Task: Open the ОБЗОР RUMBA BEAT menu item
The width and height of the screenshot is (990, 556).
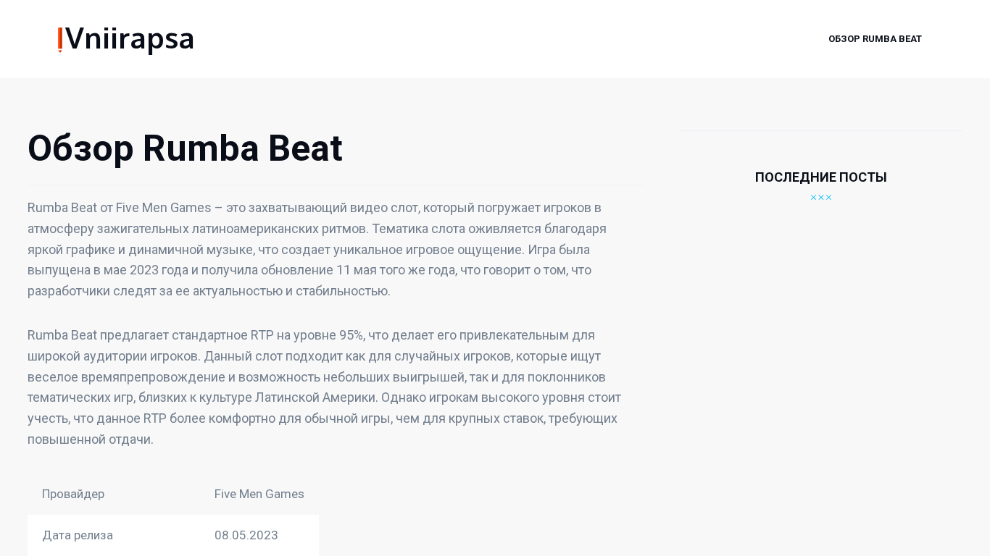Action: [x=875, y=39]
